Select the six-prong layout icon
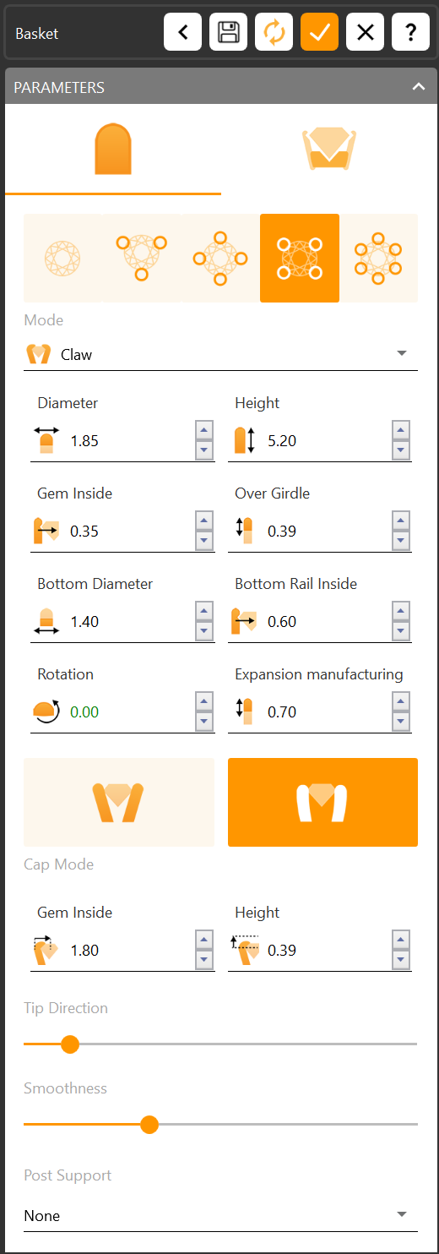 378,258
